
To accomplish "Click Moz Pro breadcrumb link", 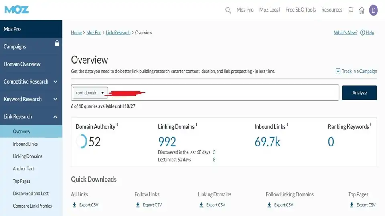I will (x=94, y=32).
